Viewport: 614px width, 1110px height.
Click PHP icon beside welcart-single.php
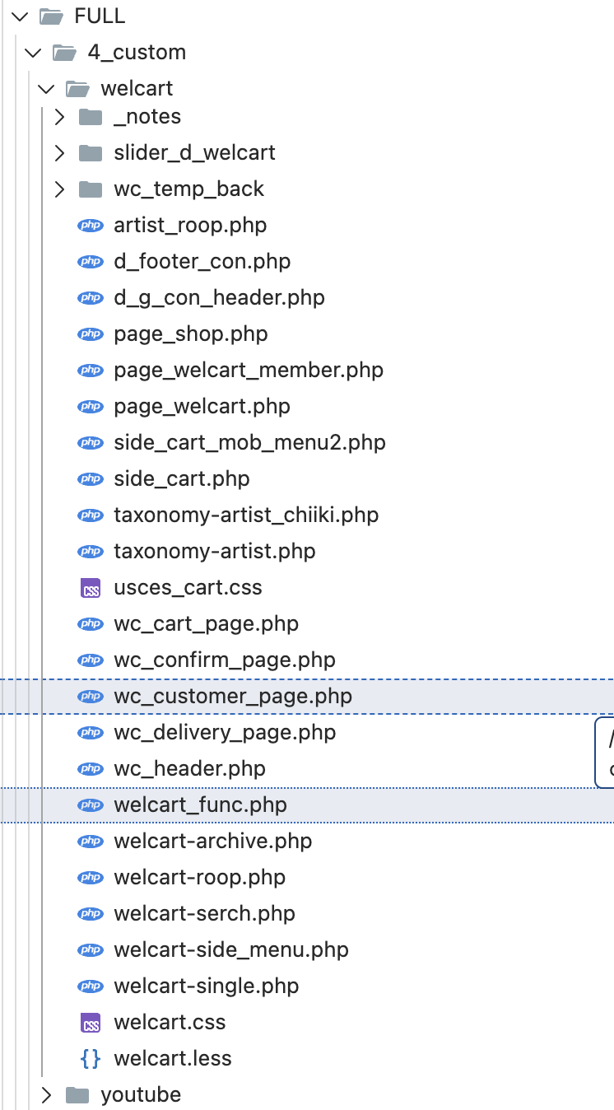90,986
